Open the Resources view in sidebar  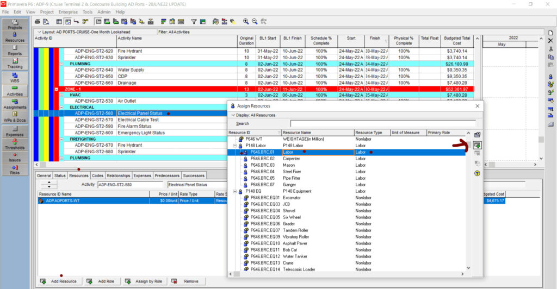tap(15, 37)
